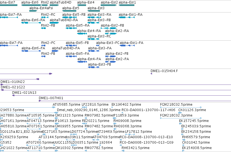Select transcript alpha-Est3-RA
Image resolution: width=231 pixels, height=152 pixels.
click(94, 17)
